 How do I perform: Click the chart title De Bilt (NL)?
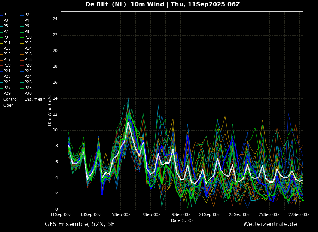(106, 4)
